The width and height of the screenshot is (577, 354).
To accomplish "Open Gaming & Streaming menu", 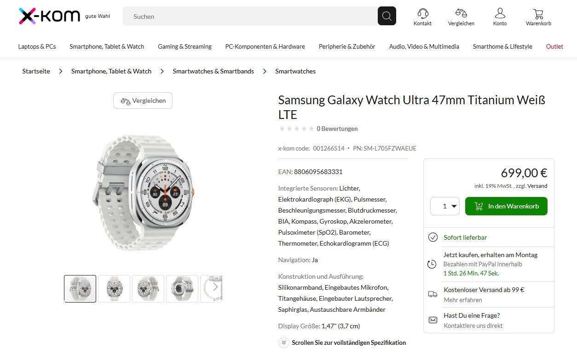I will pyautogui.click(x=185, y=46).
